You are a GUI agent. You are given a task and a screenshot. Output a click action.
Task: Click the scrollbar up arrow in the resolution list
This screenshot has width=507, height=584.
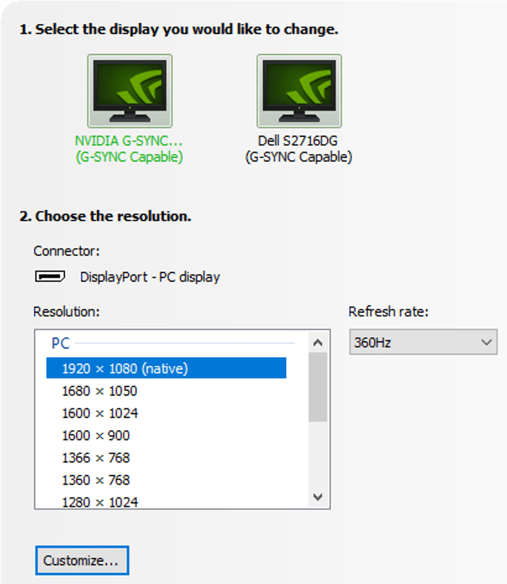click(x=317, y=341)
